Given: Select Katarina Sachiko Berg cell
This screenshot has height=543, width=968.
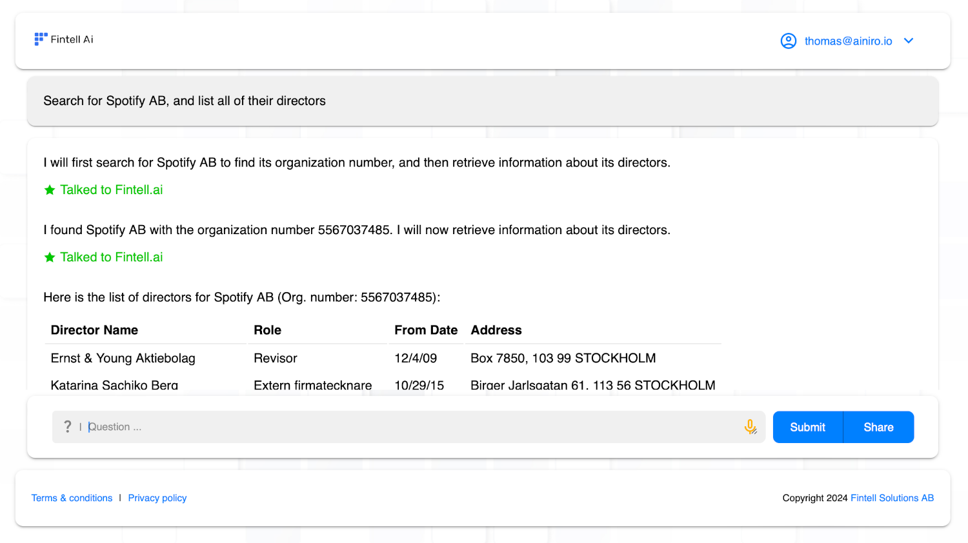Looking at the screenshot, I should (114, 385).
